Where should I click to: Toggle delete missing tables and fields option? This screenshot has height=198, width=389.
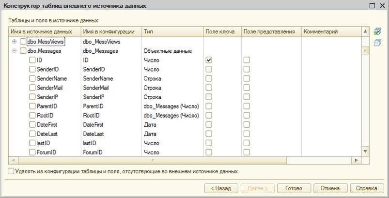(11, 171)
